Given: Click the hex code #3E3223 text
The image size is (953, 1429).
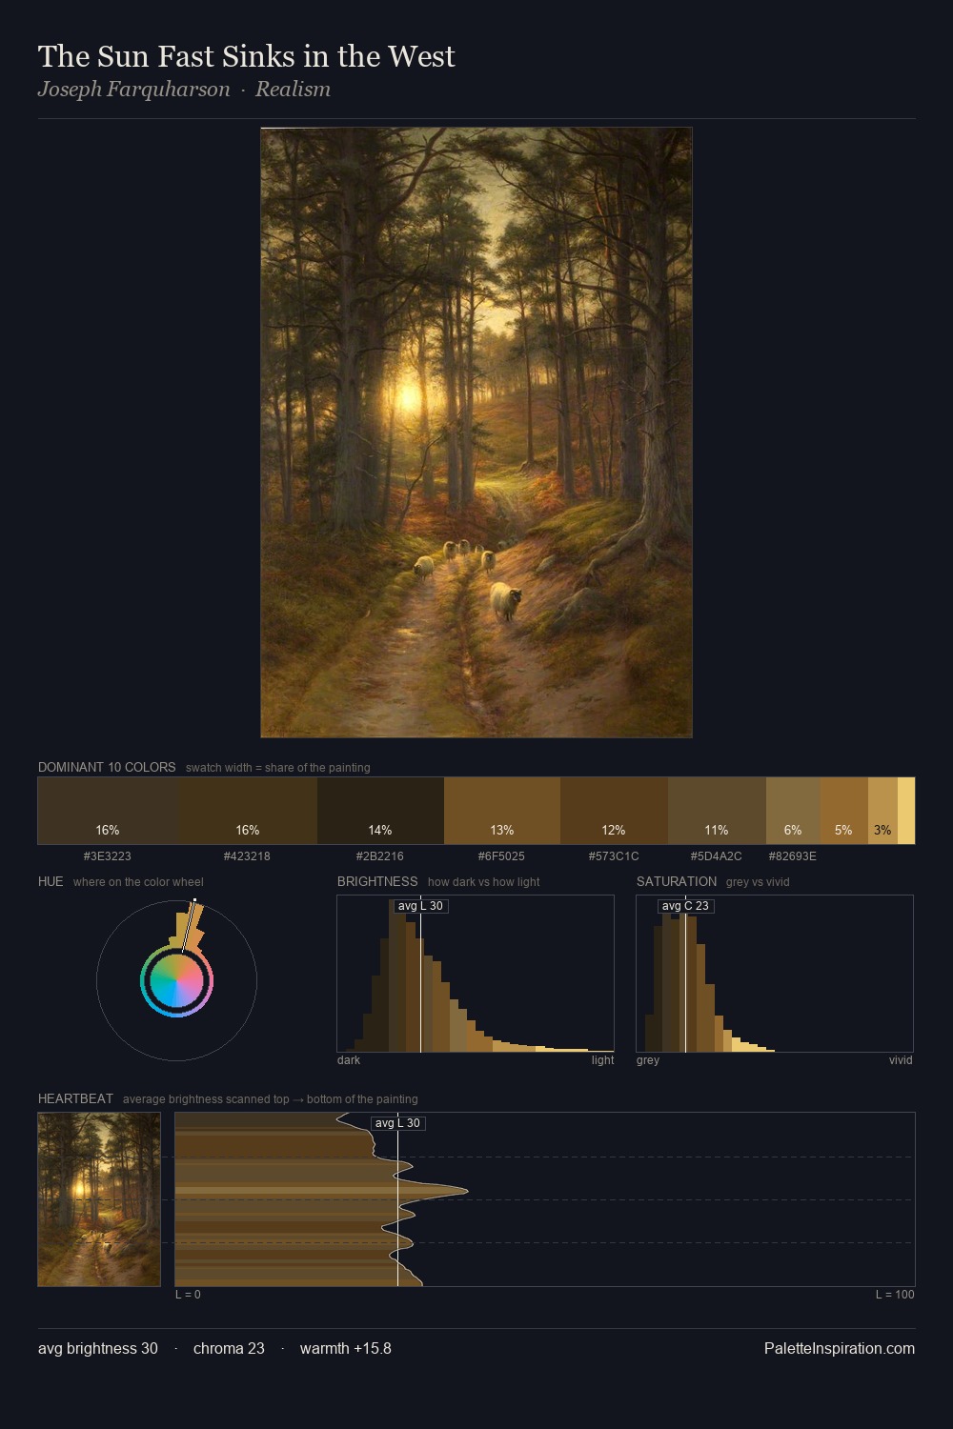Looking at the screenshot, I should (108, 856).
